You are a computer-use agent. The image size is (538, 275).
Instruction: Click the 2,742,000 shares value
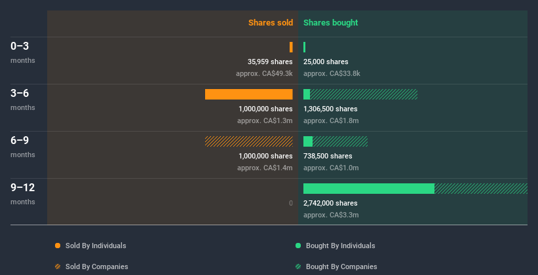330,203
